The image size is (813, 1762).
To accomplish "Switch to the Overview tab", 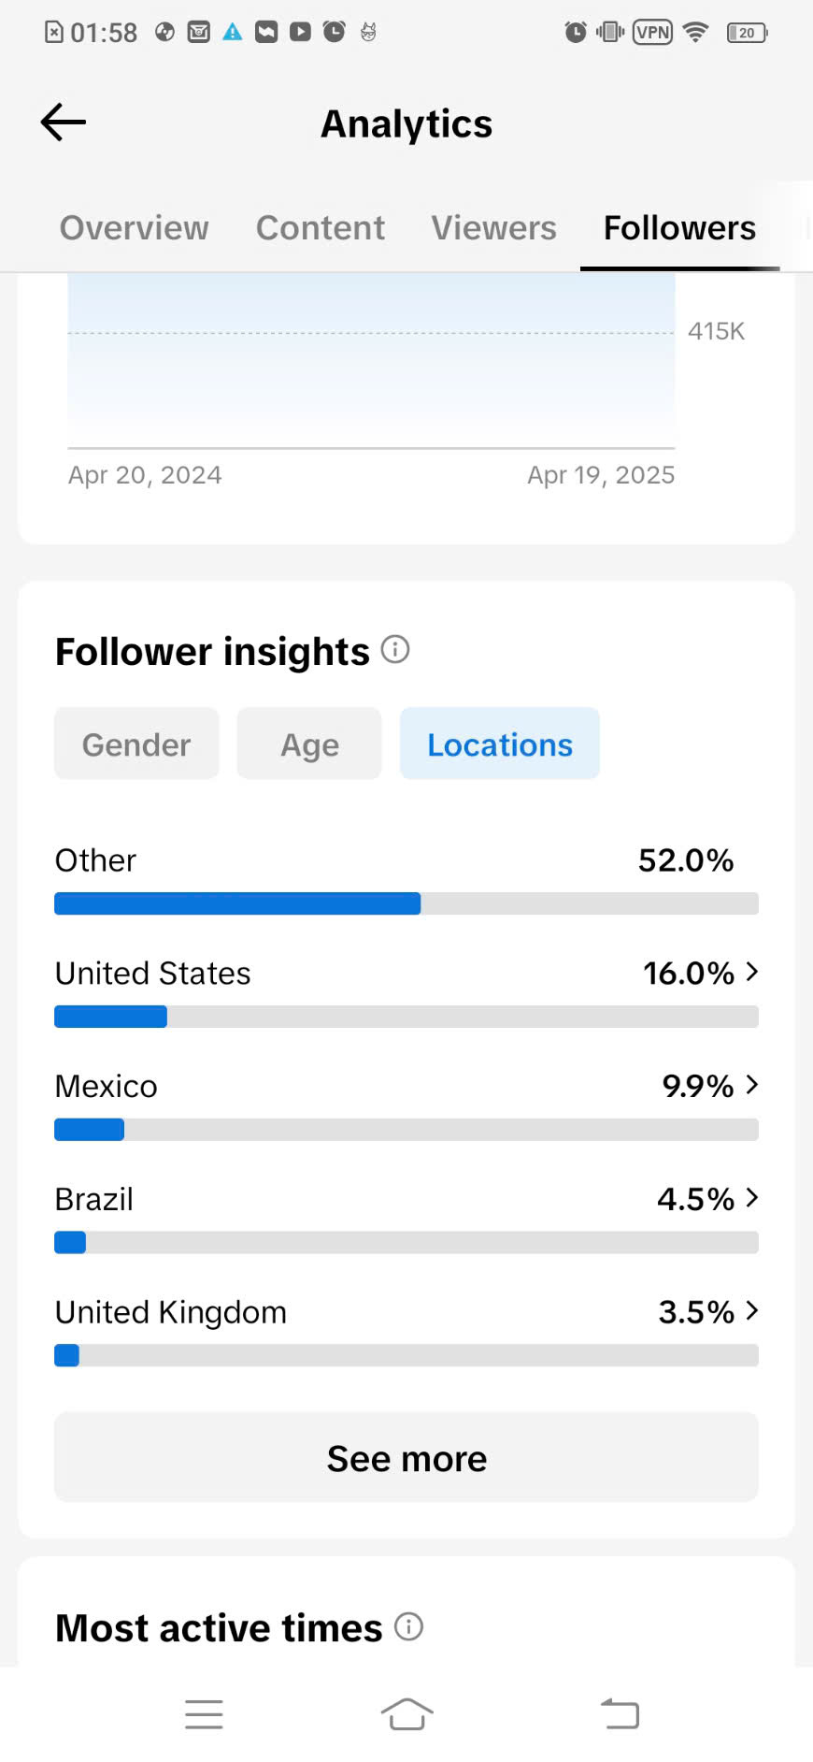I will point(134,227).
